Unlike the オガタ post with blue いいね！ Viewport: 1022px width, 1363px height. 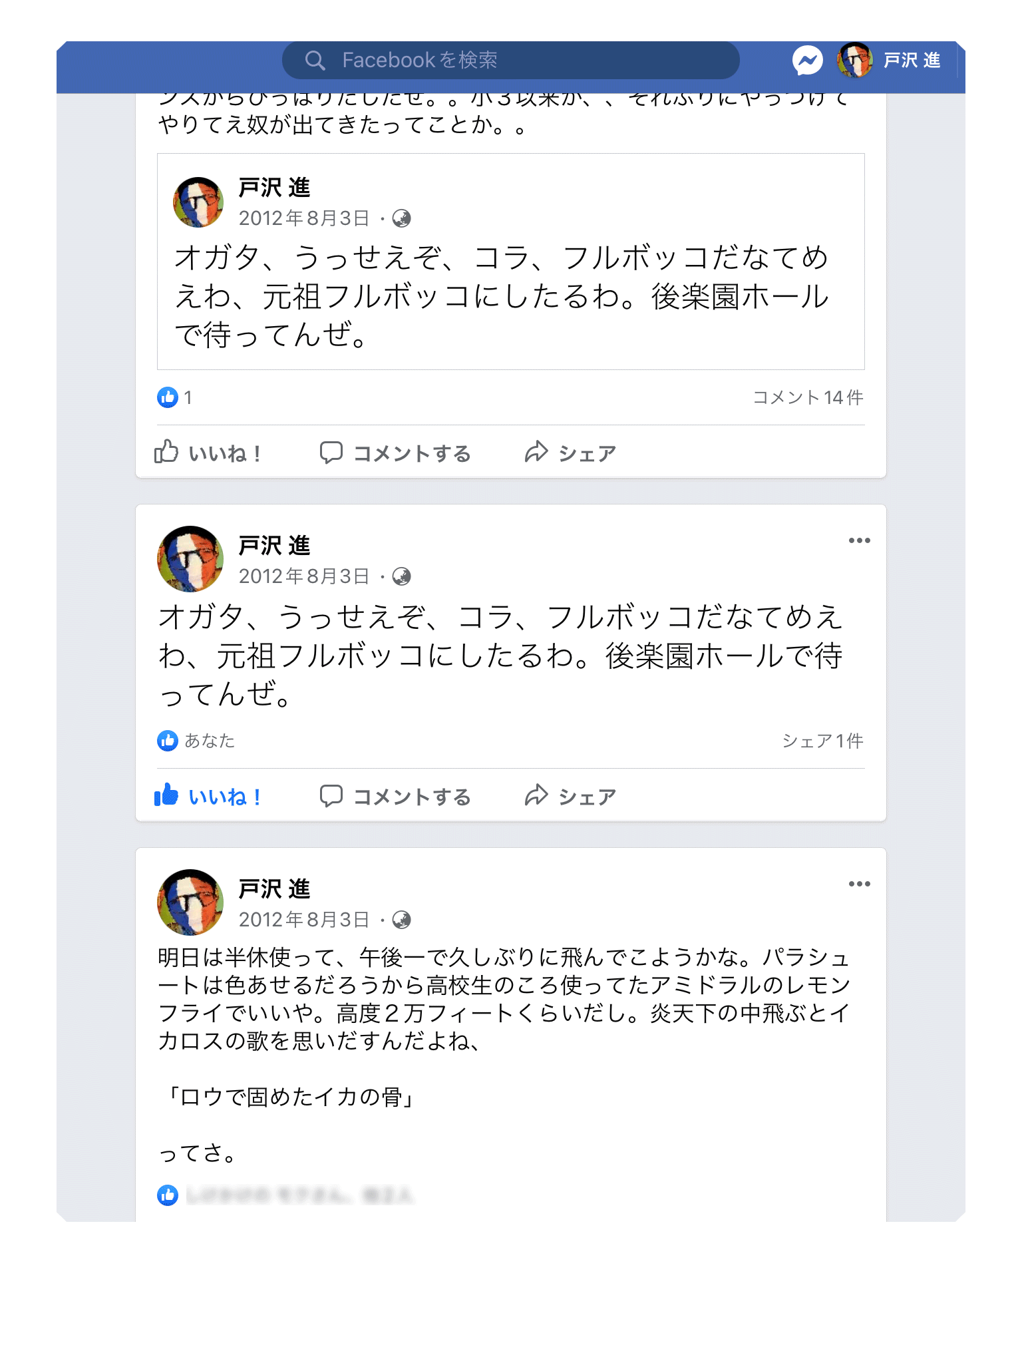pyautogui.click(x=208, y=796)
